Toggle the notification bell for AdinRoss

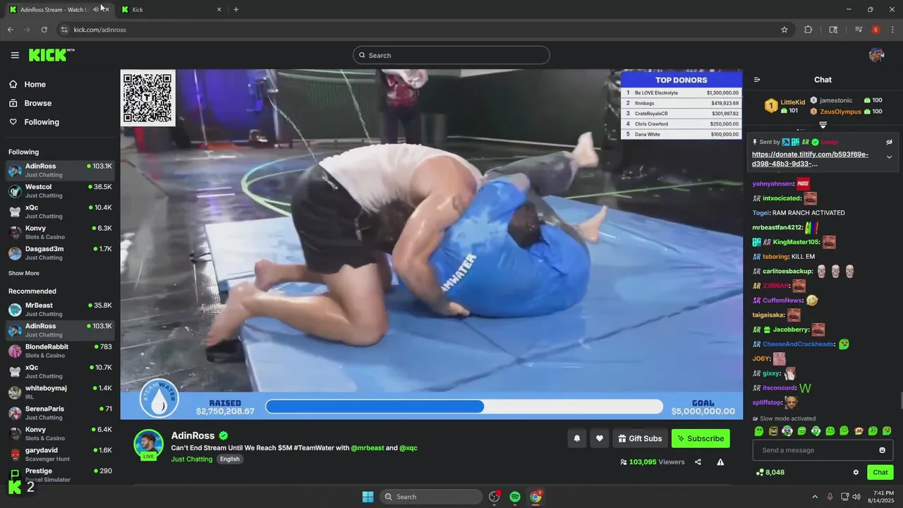[576, 438]
